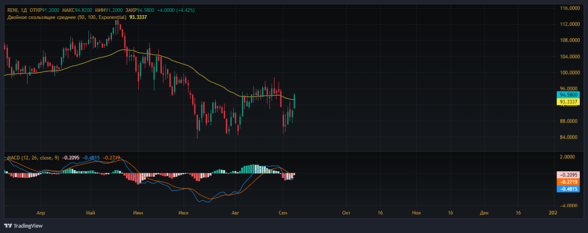The height and width of the screenshot is (233, 588).
Task: Click the Май label on time axis
Action: [x=91, y=213]
